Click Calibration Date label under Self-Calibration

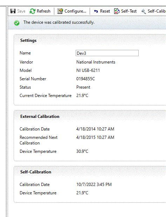tap(35, 185)
